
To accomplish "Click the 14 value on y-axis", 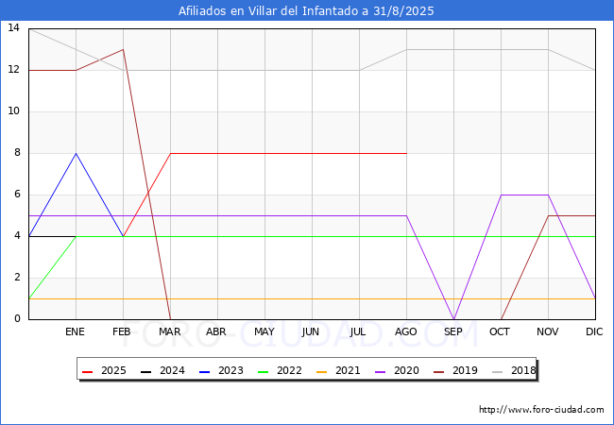I will (13, 27).
